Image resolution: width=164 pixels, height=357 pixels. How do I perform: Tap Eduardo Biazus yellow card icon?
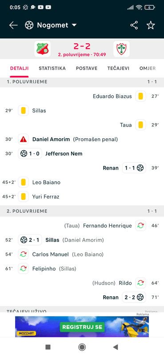click(140, 96)
